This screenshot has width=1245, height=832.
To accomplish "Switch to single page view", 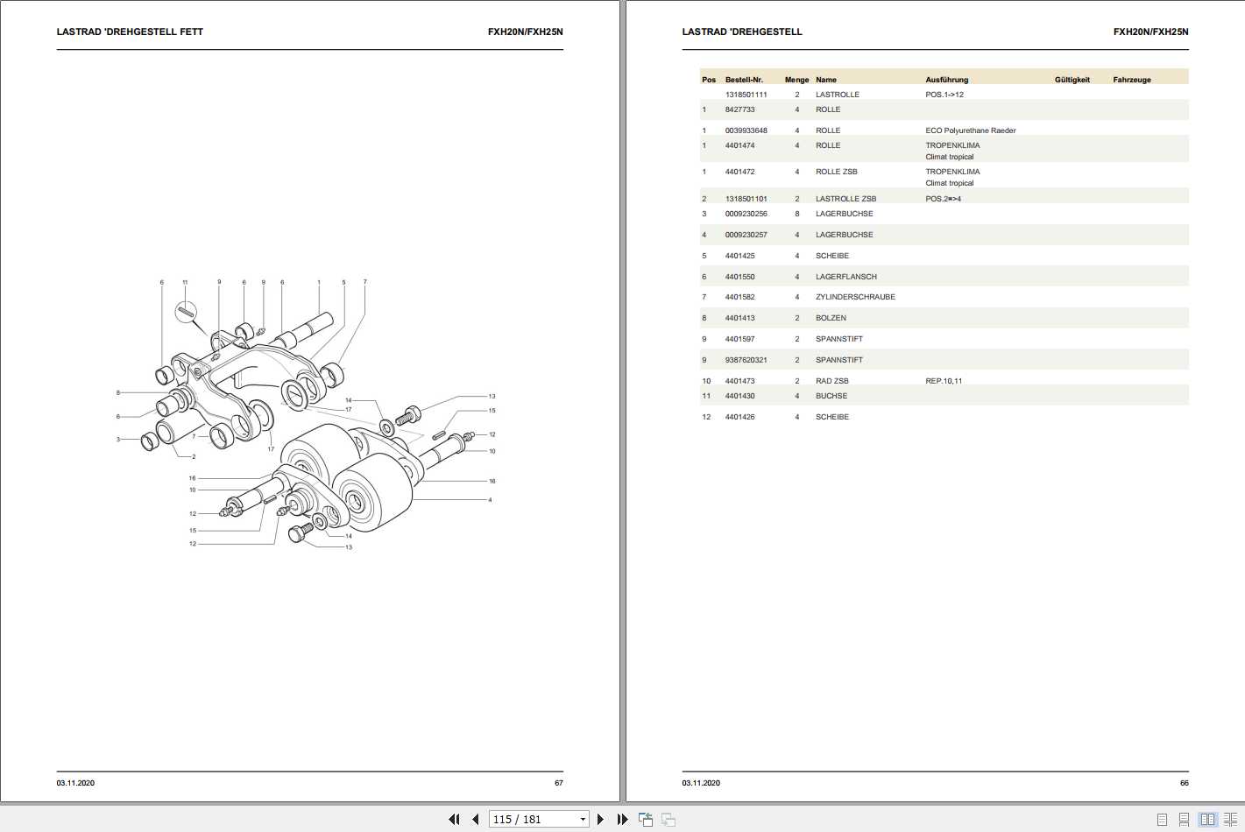I will (x=1162, y=820).
